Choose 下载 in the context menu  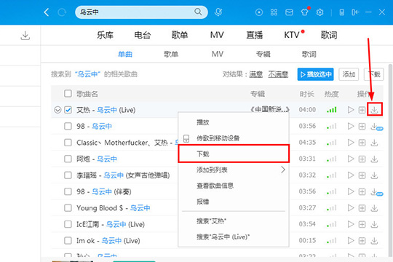click(x=234, y=154)
